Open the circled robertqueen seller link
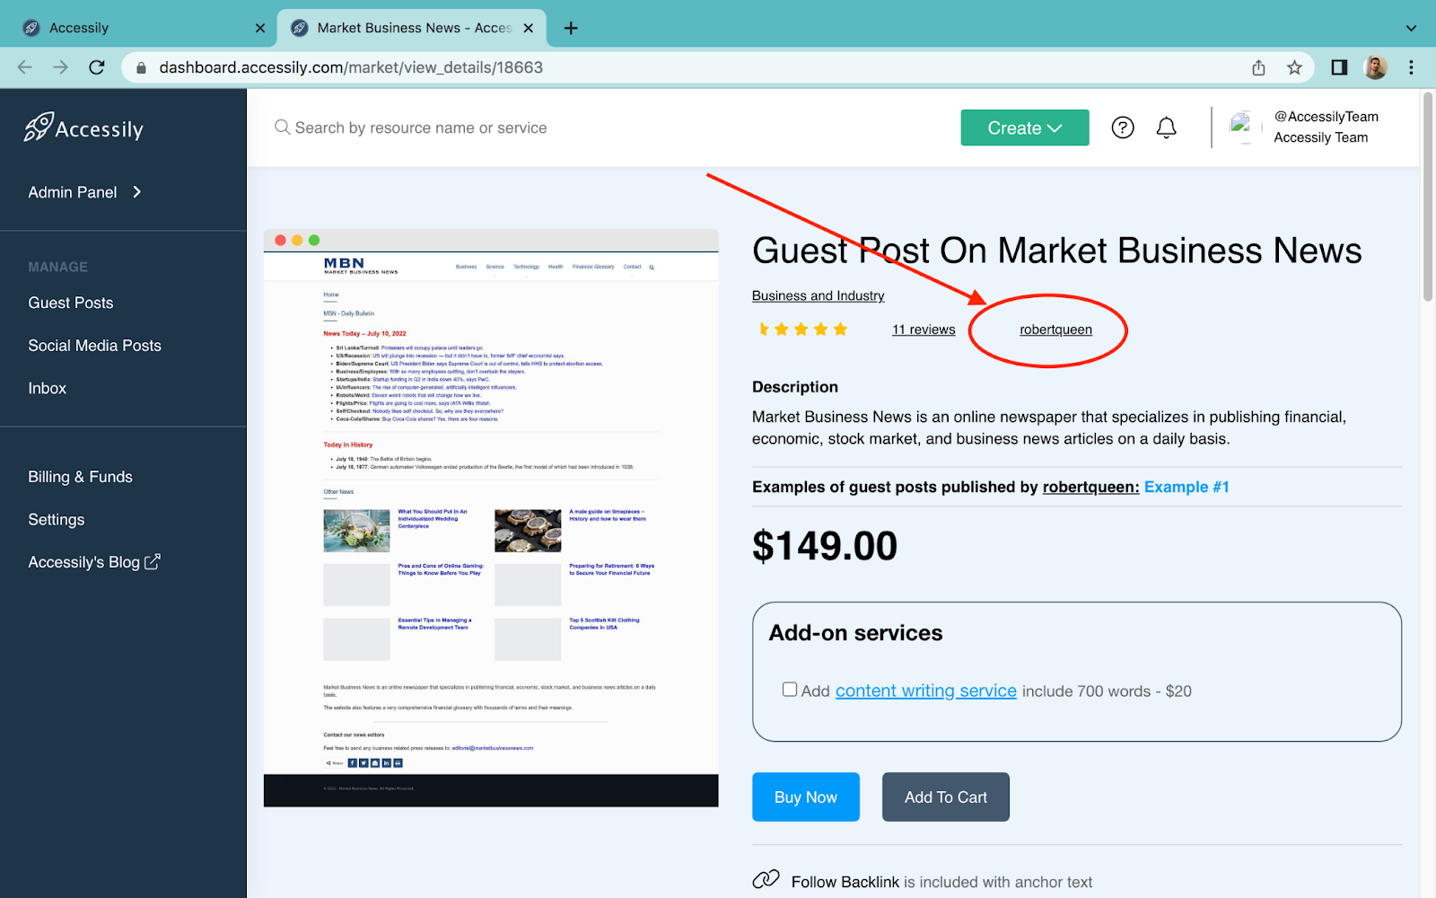 click(x=1056, y=330)
